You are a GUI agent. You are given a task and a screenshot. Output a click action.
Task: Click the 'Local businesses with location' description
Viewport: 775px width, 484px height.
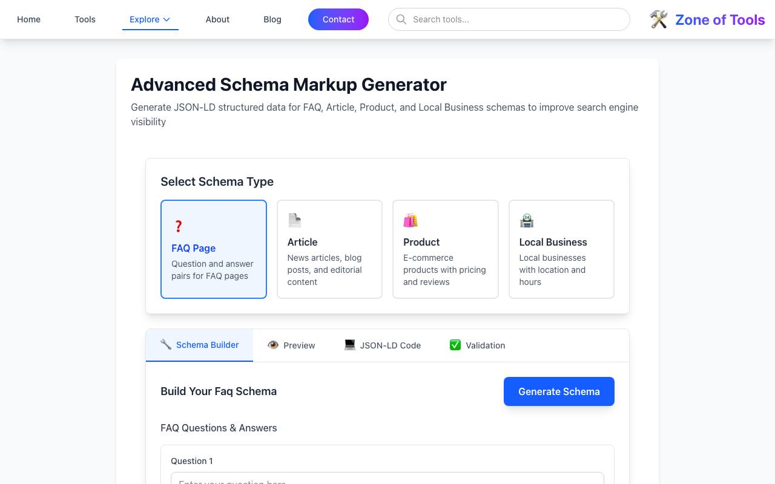point(552,270)
